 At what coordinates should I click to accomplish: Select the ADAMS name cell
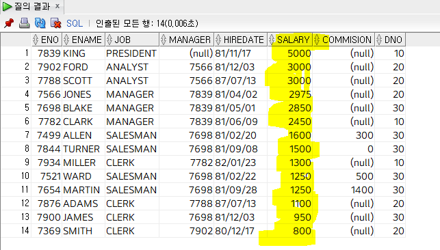point(83,204)
